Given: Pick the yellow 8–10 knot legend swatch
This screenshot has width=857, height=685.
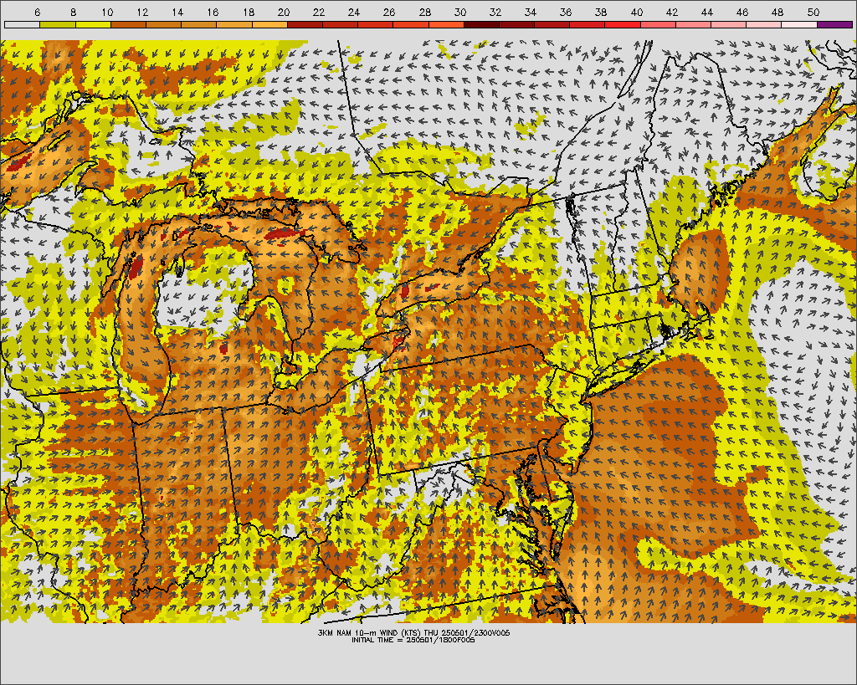Looking at the screenshot, I should tap(93, 24).
